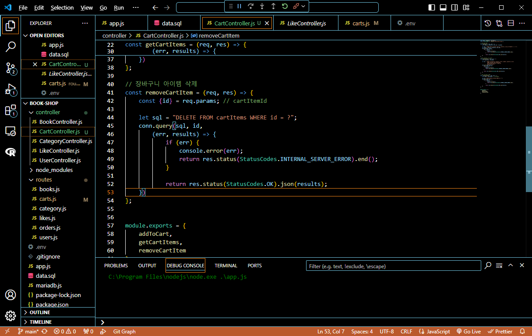The image size is (532, 336).
Task: Open the Edit menu
Action: click(39, 7)
